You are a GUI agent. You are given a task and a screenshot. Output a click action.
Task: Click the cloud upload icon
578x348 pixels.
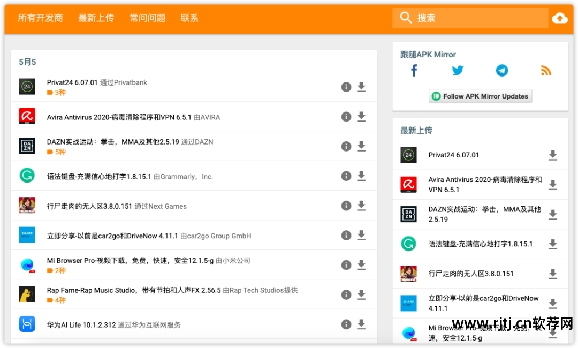point(560,18)
